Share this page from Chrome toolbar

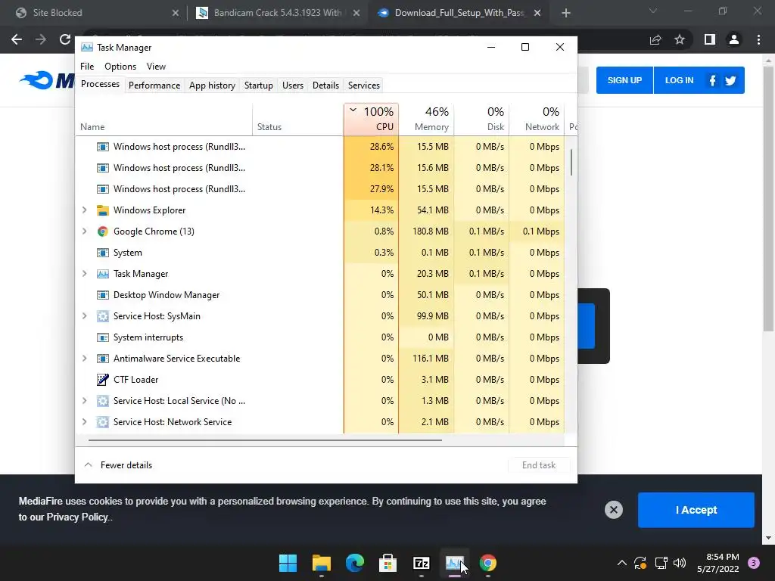[x=655, y=39]
